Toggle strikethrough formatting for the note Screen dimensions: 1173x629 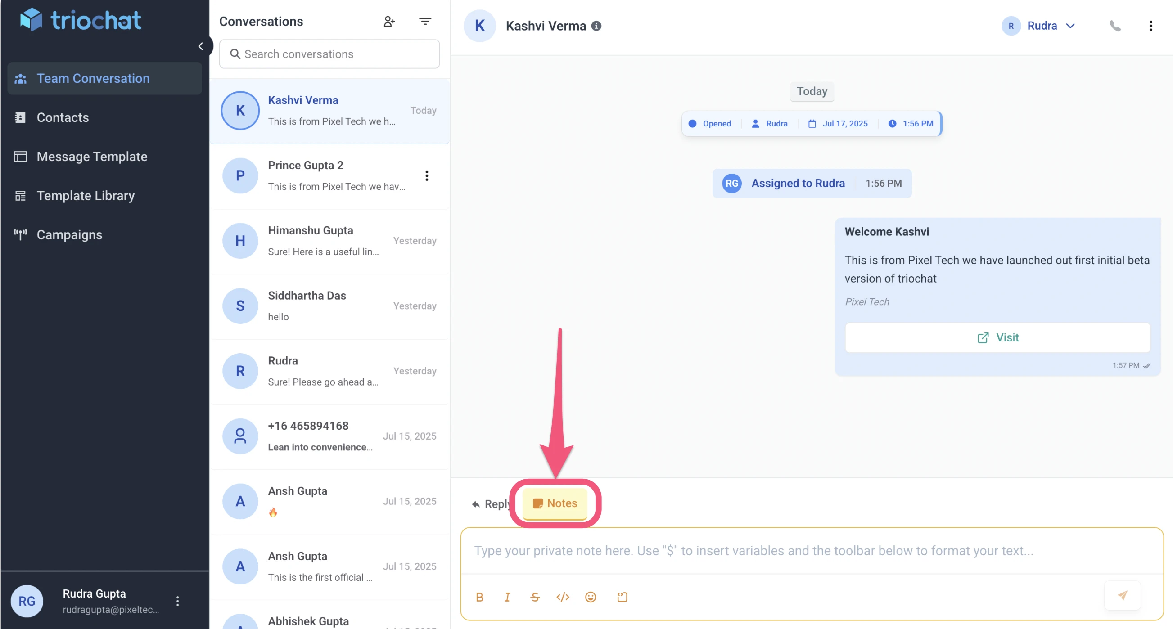[x=535, y=597]
